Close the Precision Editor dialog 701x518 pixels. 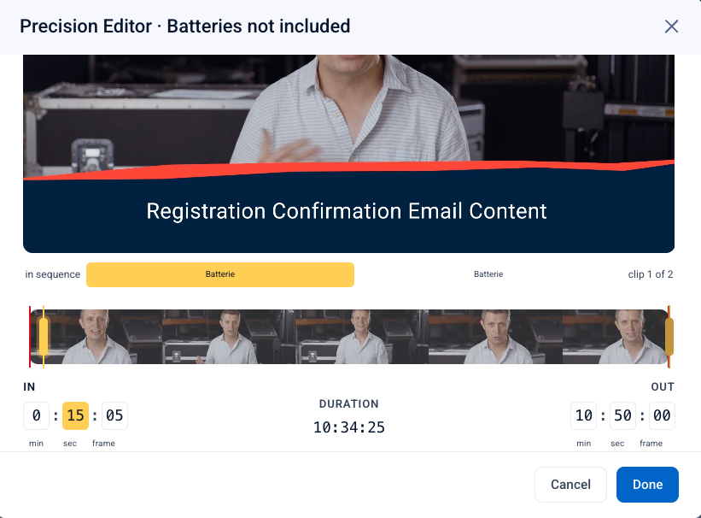[x=671, y=26]
